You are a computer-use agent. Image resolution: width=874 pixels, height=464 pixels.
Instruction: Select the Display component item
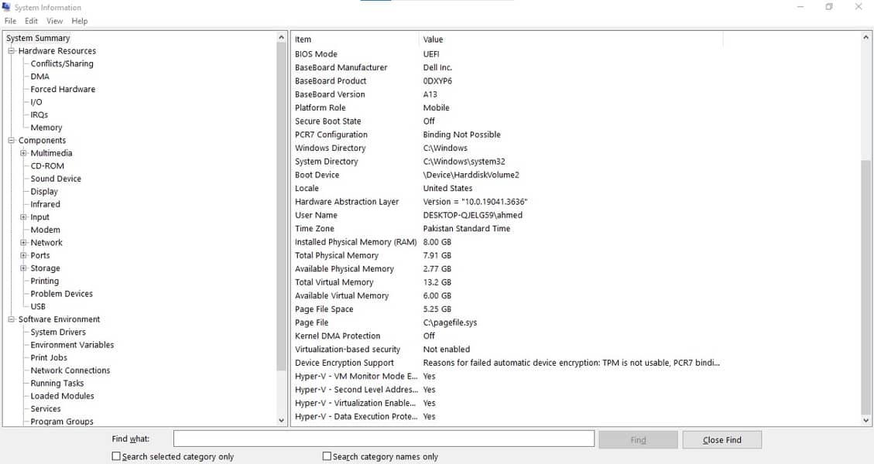click(x=44, y=191)
